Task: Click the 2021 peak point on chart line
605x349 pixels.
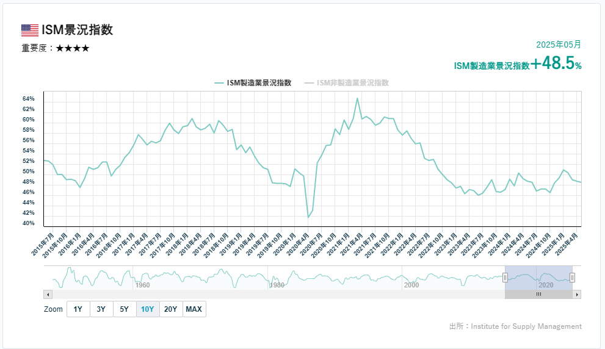Action: (357, 98)
